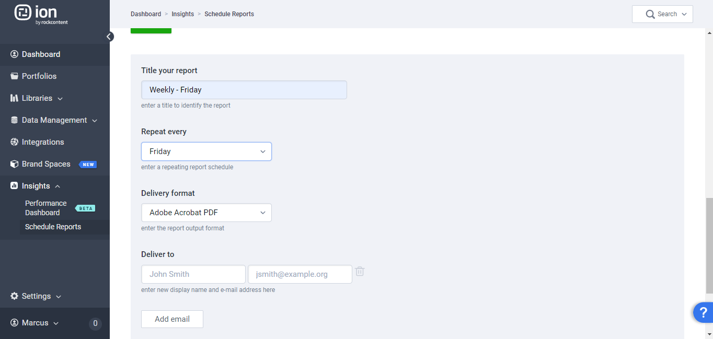Select Schedule Reports in the sidebar
The height and width of the screenshot is (339, 713).
coord(53,227)
